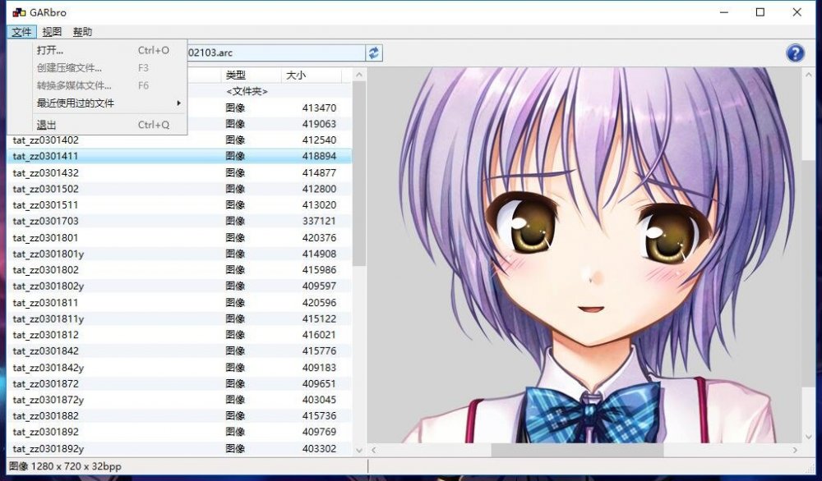Click size value 337121
Viewport: 822px width, 481px height.
point(319,222)
